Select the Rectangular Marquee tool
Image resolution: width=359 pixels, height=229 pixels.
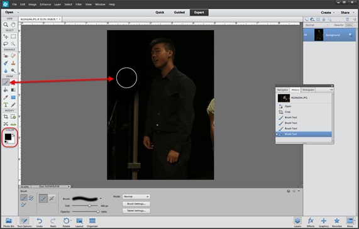(13, 36)
